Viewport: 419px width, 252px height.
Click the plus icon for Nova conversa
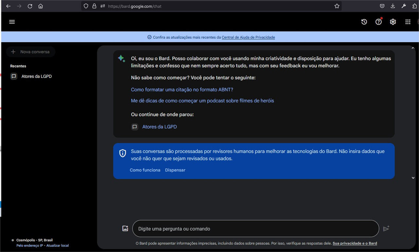tap(13, 52)
